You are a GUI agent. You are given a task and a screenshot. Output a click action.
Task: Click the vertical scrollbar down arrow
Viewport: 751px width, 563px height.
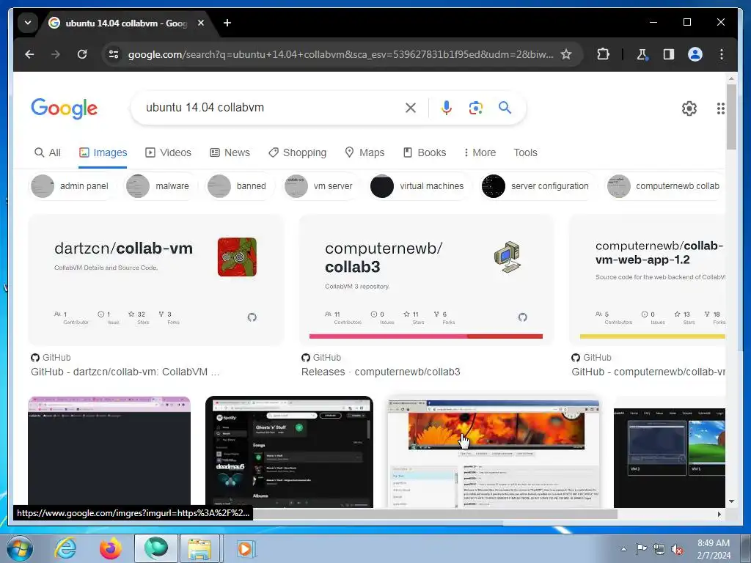pos(731,501)
